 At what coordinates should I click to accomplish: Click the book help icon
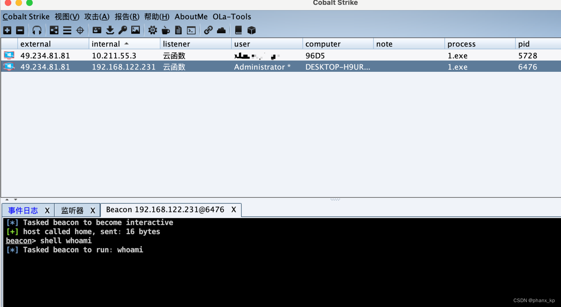coord(238,30)
